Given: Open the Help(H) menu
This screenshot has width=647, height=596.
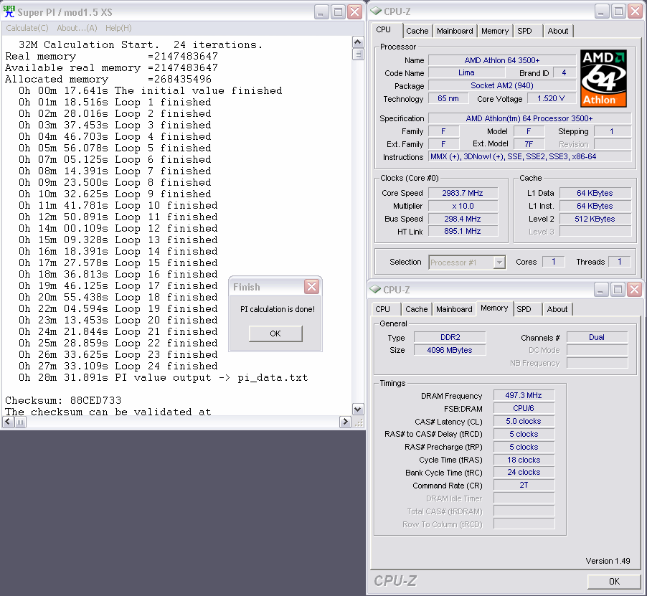Looking at the screenshot, I should (118, 28).
